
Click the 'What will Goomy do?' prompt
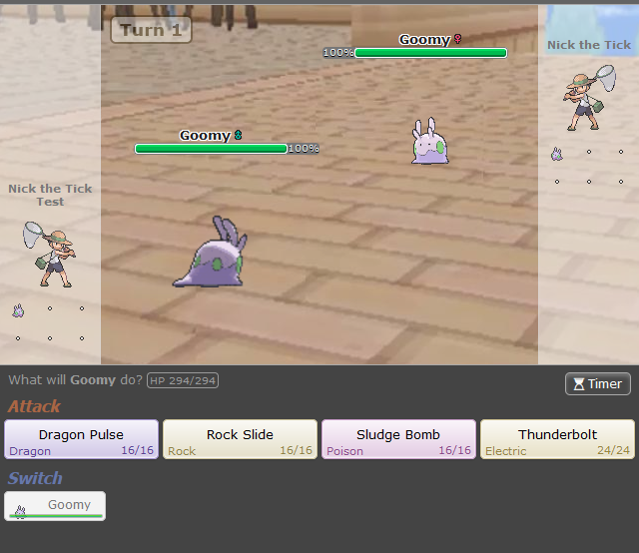pyautogui.click(x=76, y=379)
